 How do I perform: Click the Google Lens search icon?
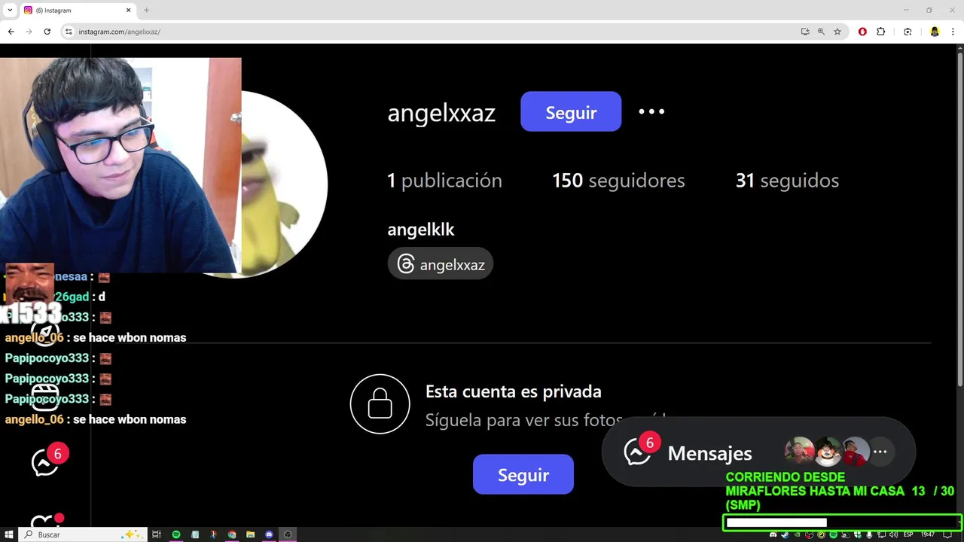(908, 32)
